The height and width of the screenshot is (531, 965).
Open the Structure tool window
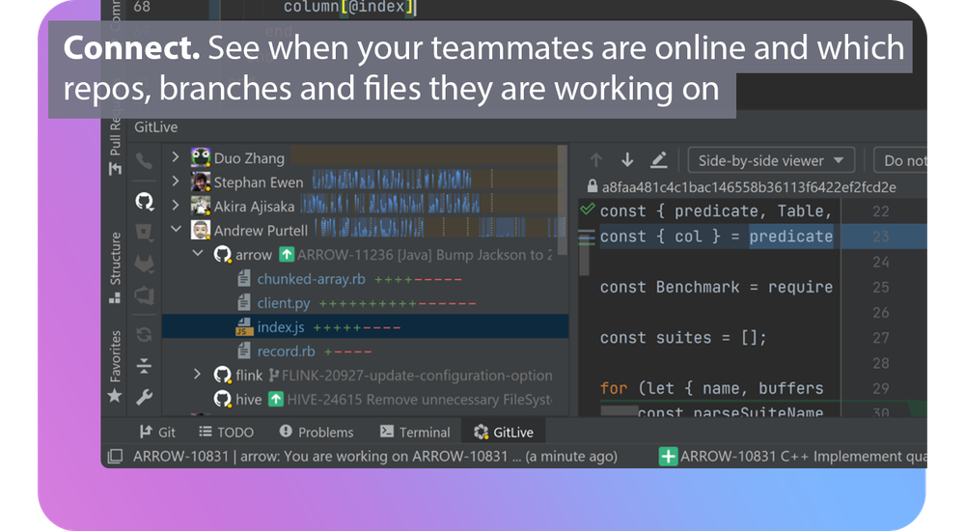[115, 267]
